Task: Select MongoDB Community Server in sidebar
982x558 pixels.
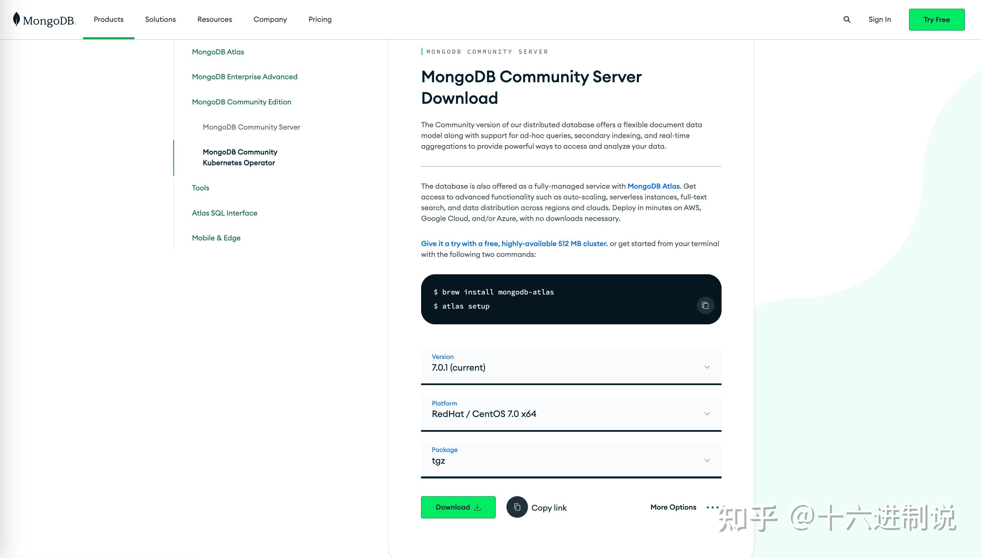Action: (251, 127)
